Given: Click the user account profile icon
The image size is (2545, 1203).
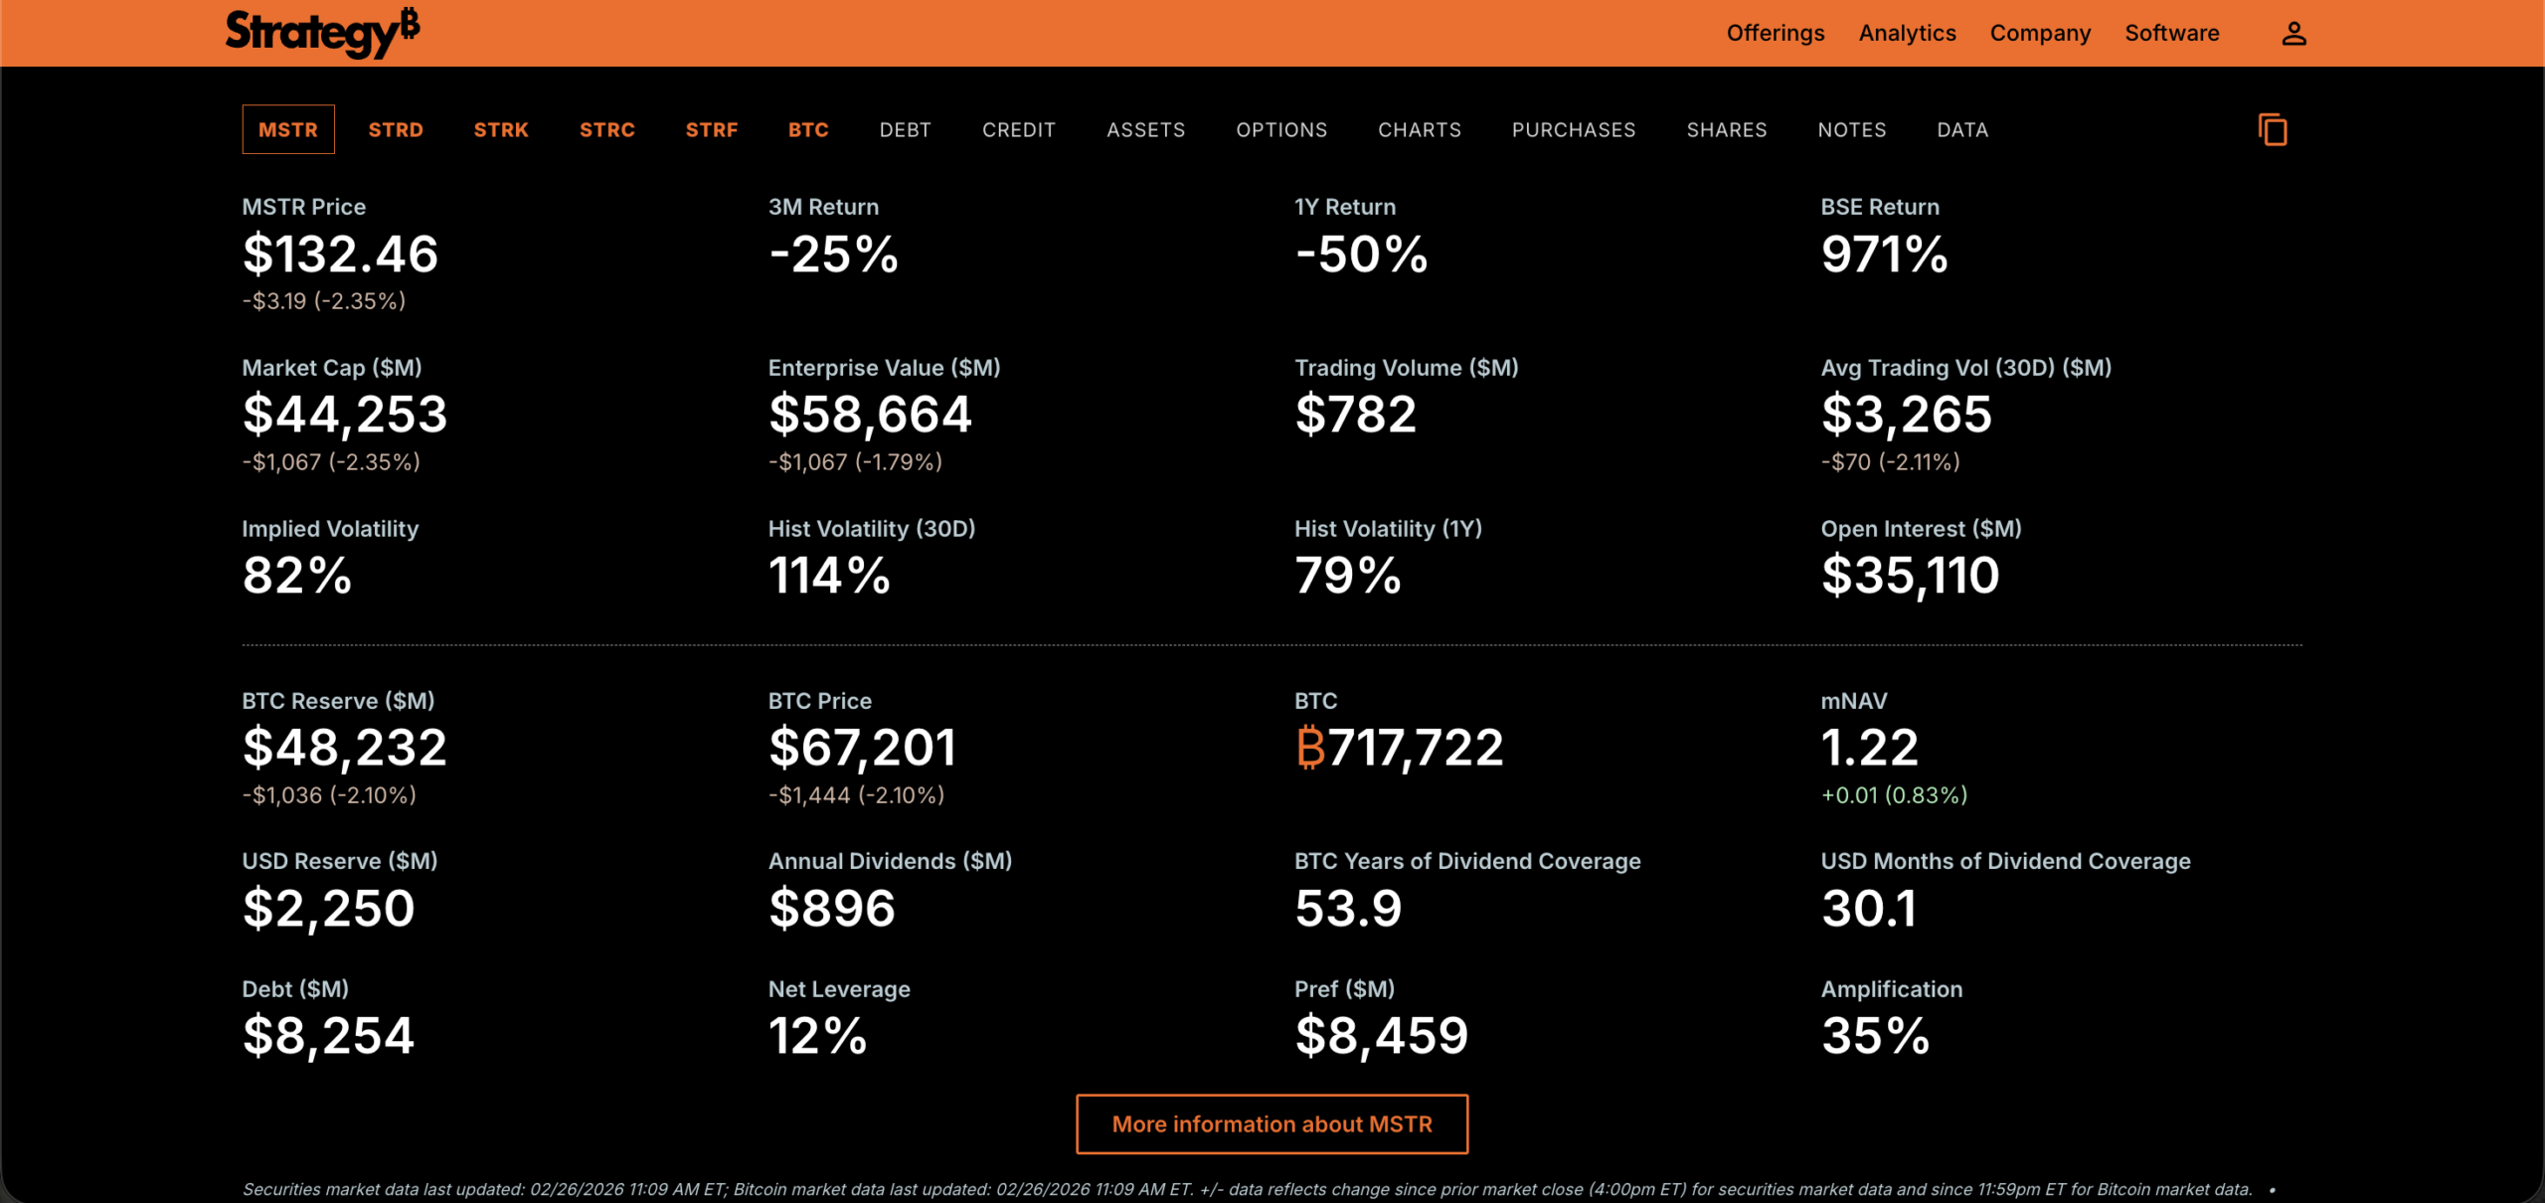Looking at the screenshot, I should [x=2293, y=34].
